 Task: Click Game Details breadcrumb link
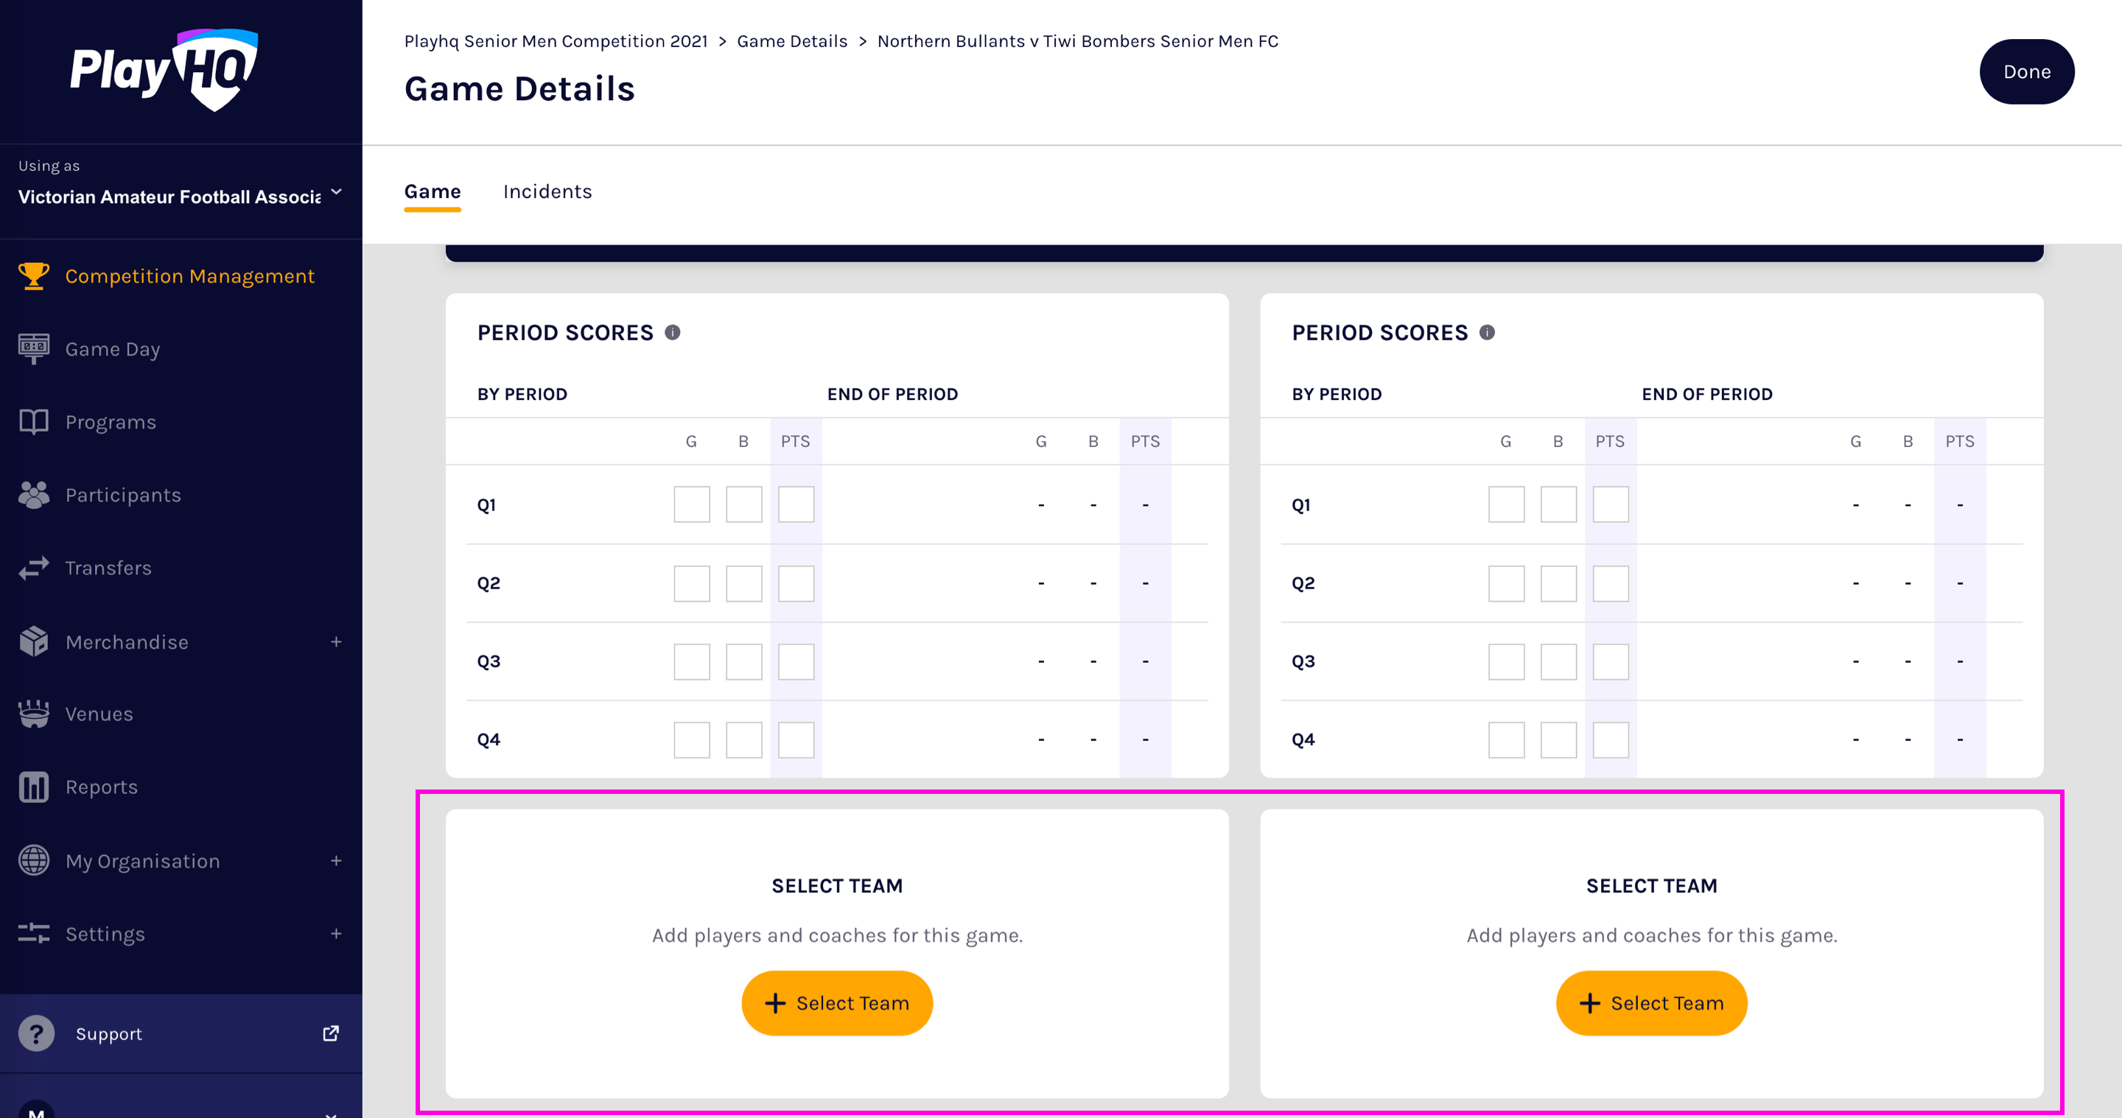(791, 41)
